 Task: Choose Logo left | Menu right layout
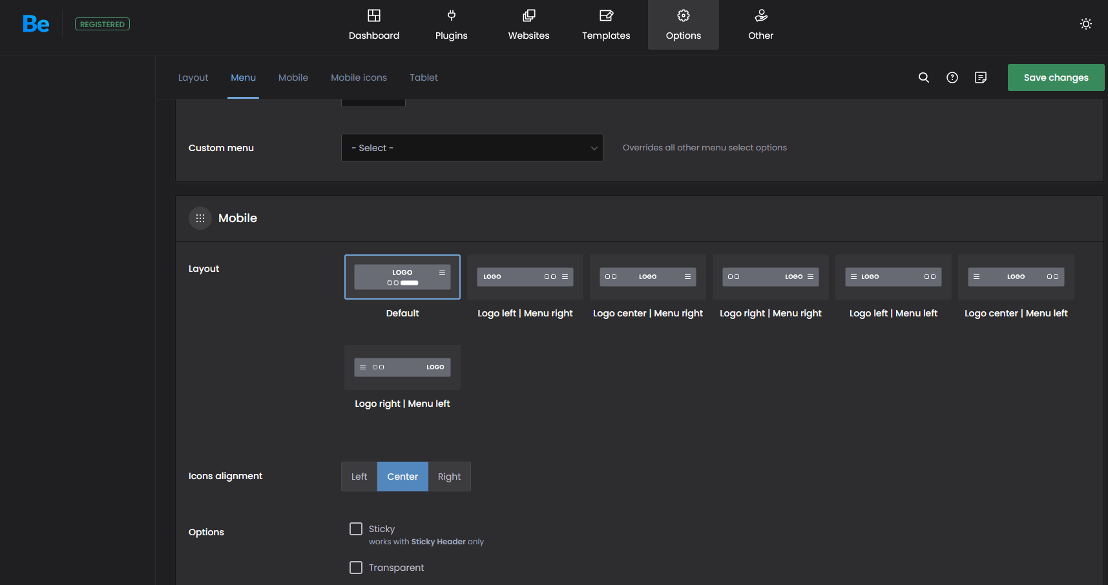[x=525, y=277]
